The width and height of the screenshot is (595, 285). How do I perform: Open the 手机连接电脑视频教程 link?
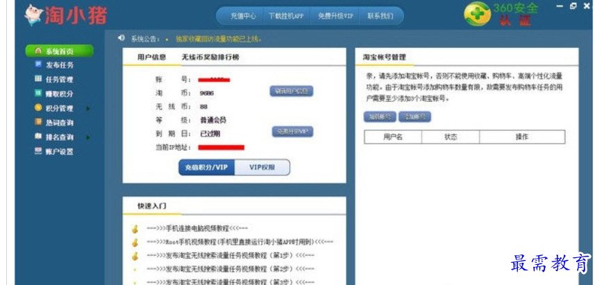197,229
